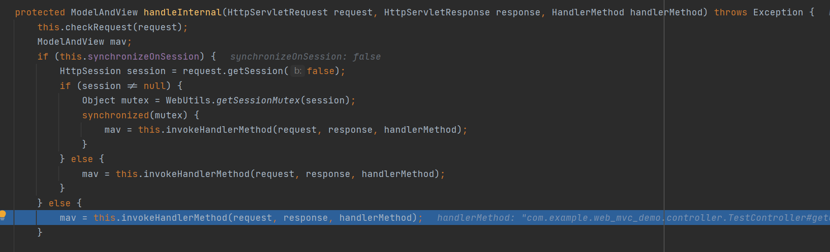Click the handleInternal method name
This screenshot has height=252, width=830.
[183, 13]
